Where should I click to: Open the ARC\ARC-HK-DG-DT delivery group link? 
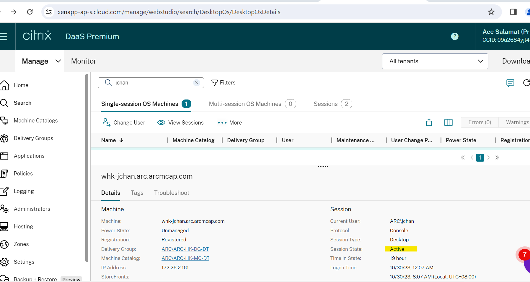tap(185, 249)
